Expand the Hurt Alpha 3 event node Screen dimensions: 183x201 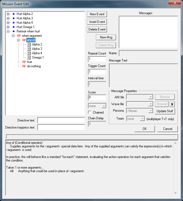tap(8, 18)
